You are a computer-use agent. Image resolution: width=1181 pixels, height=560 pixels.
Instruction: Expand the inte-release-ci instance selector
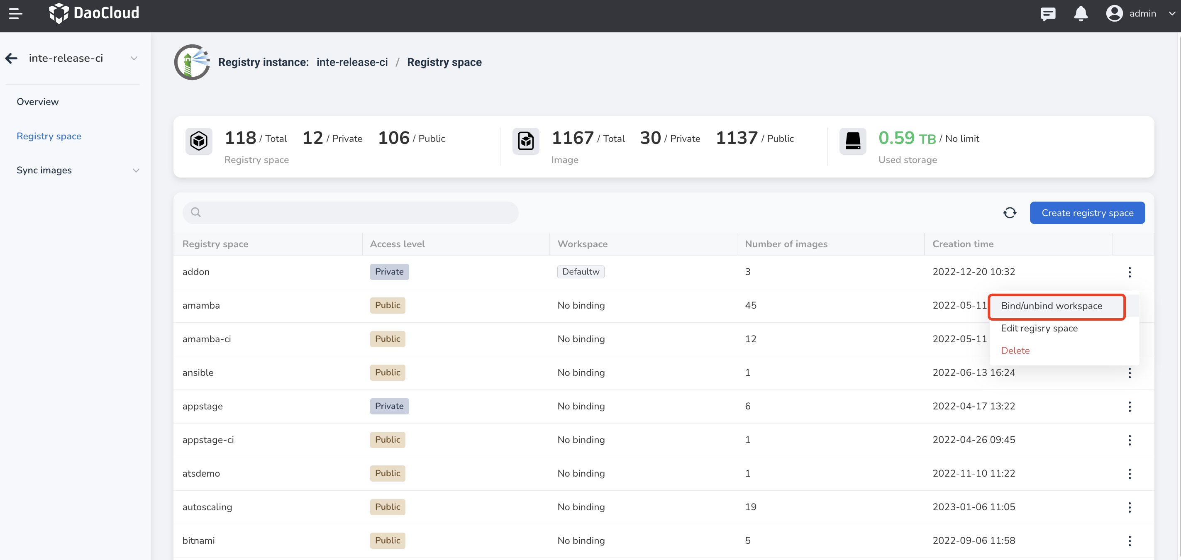[x=134, y=58]
